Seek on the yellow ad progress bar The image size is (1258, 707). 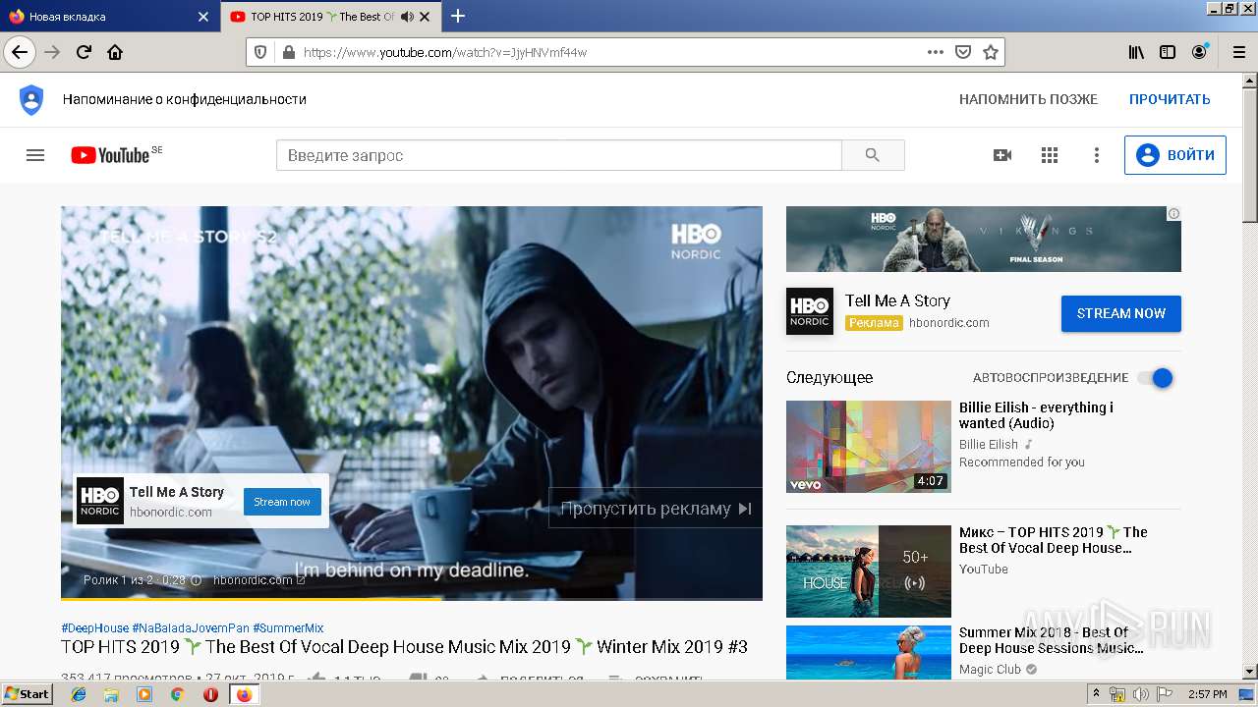(x=412, y=598)
